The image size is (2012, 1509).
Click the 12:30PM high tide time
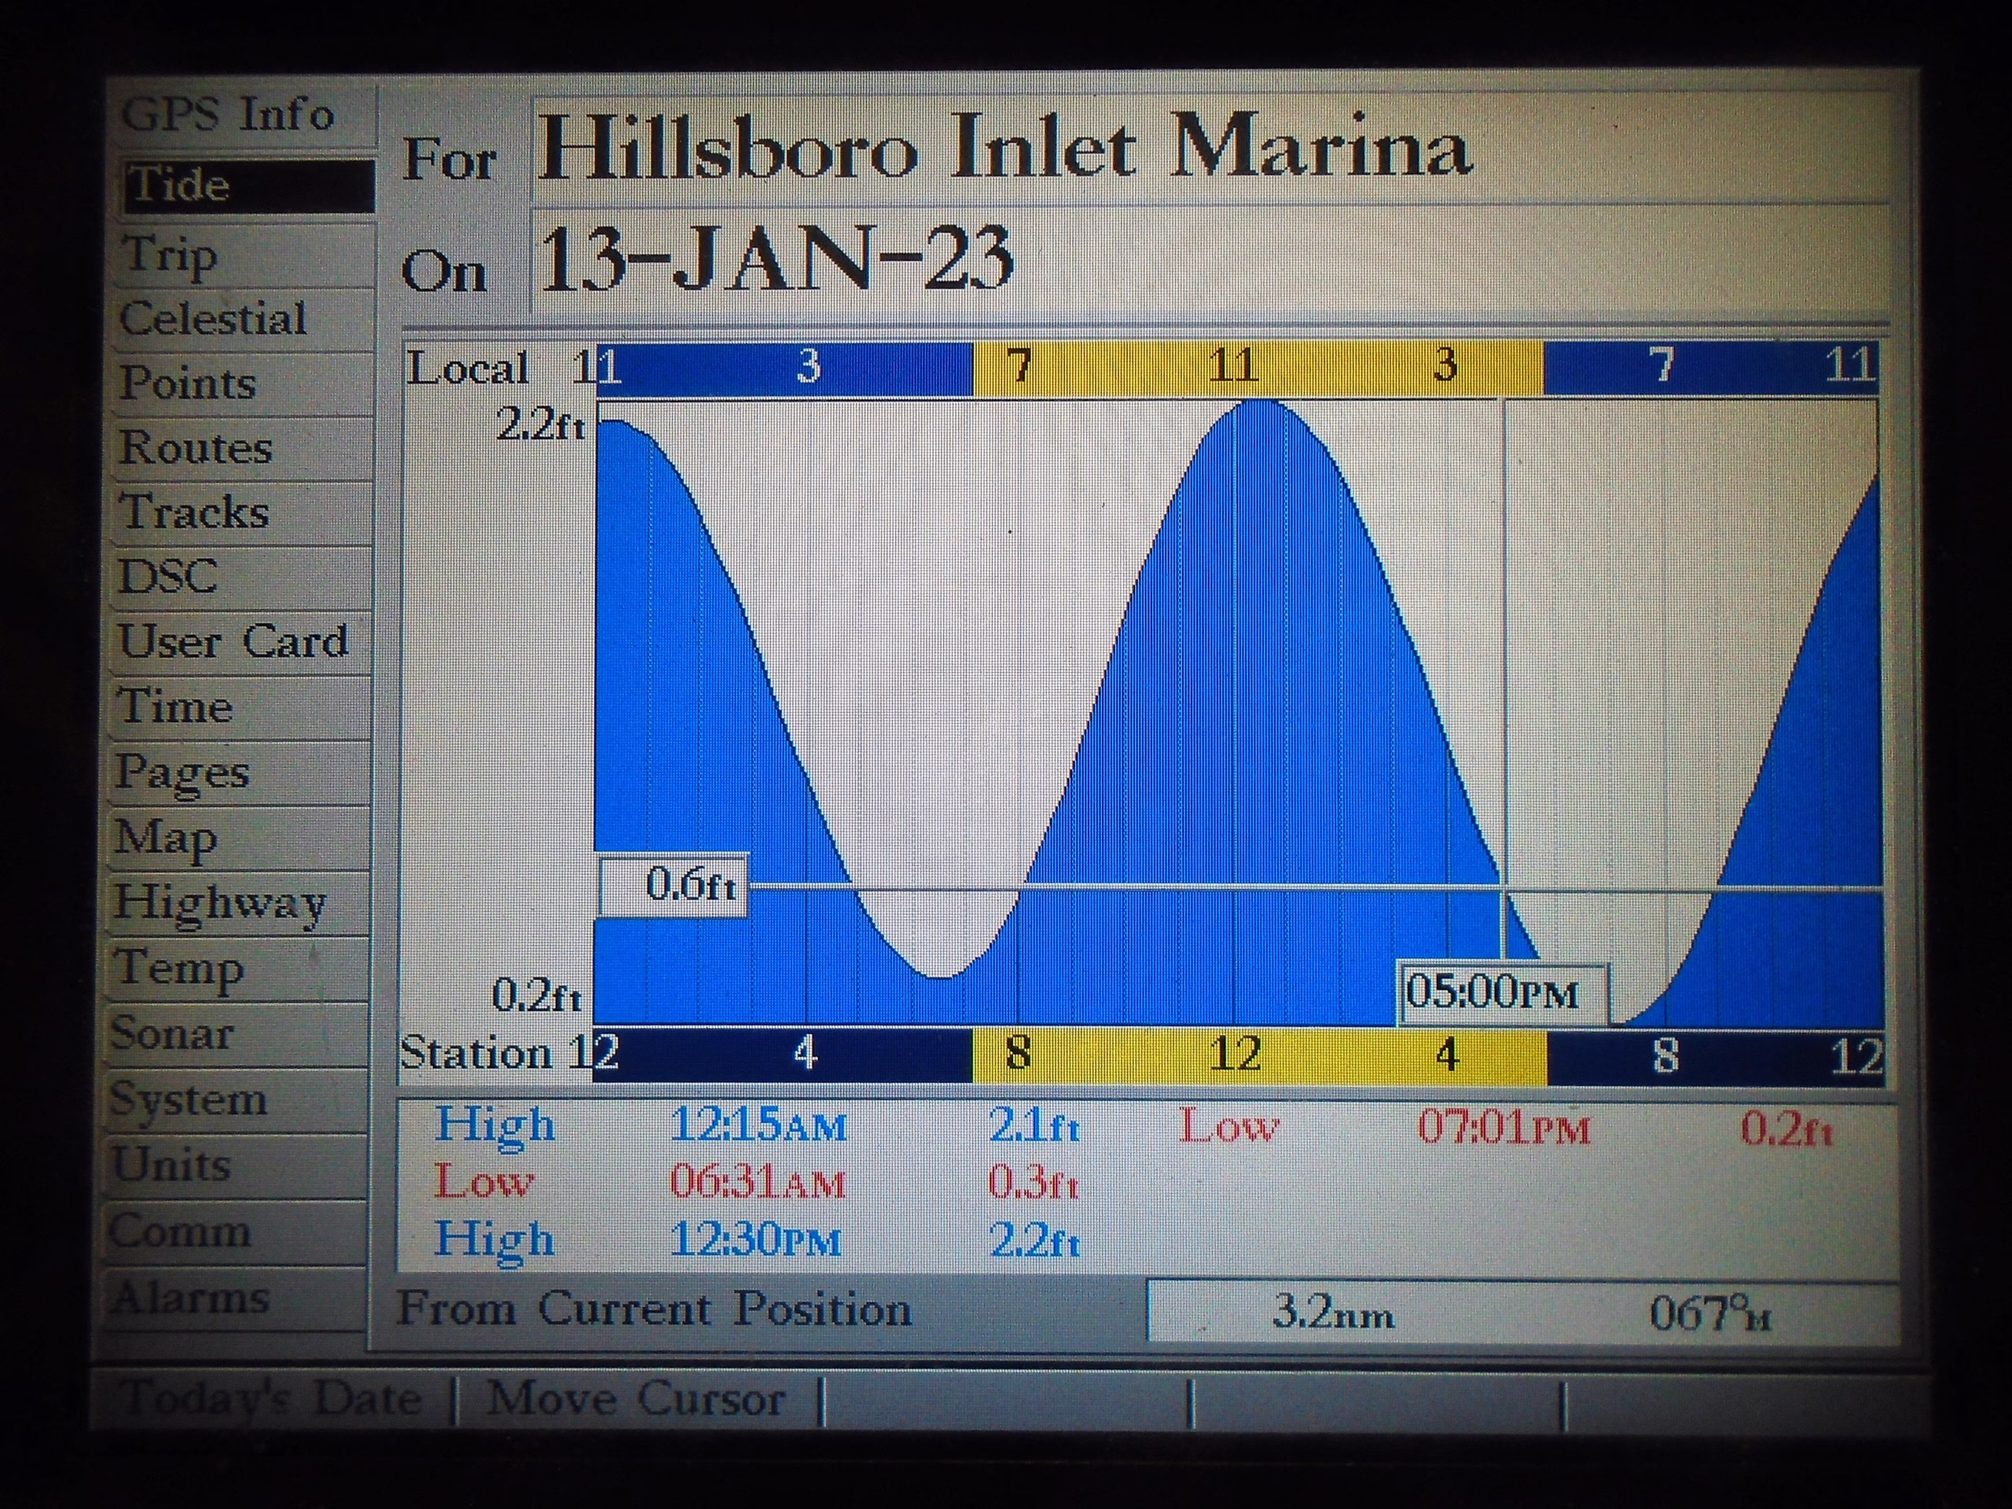[757, 1239]
